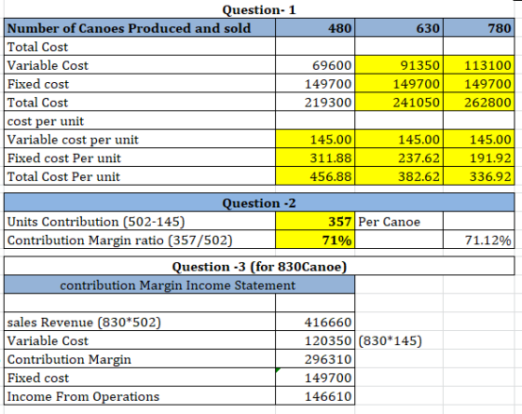Select the sales revenue value 416660

pyautogui.click(x=315, y=322)
